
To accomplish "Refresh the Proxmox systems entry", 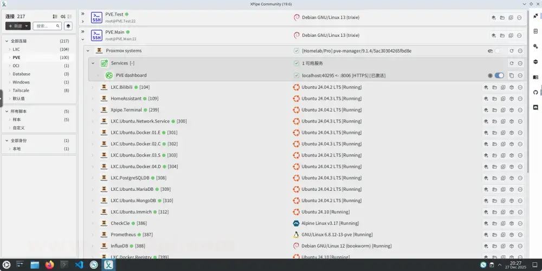I will pos(511,51).
